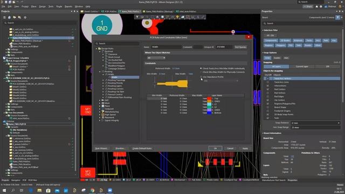
Task: Collapse the Routing rules category
Action: coord(100,72)
